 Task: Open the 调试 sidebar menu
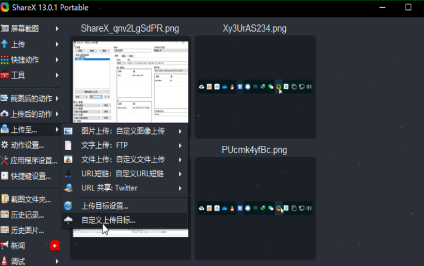tap(30, 261)
